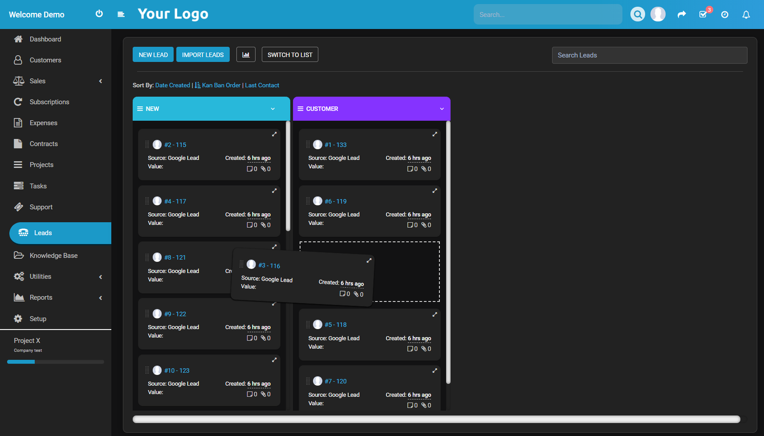Collapse the CUSTOMER column via its chevron
This screenshot has height=436, width=764.
coord(442,108)
